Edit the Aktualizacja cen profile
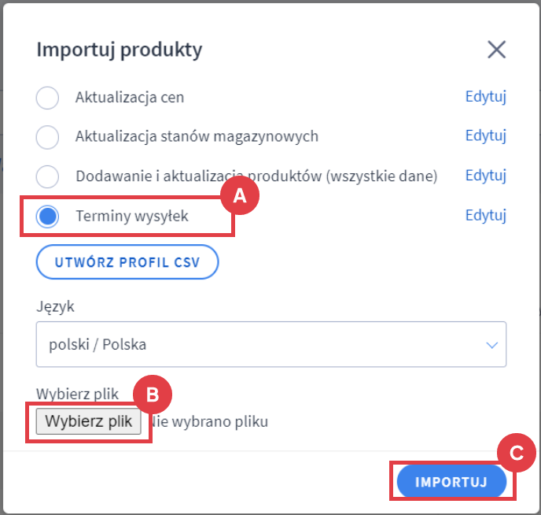This screenshot has width=541, height=515. coord(485,98)
